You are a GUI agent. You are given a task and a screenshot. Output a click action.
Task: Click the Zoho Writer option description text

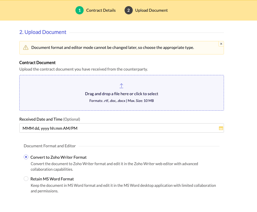[114, 167]
